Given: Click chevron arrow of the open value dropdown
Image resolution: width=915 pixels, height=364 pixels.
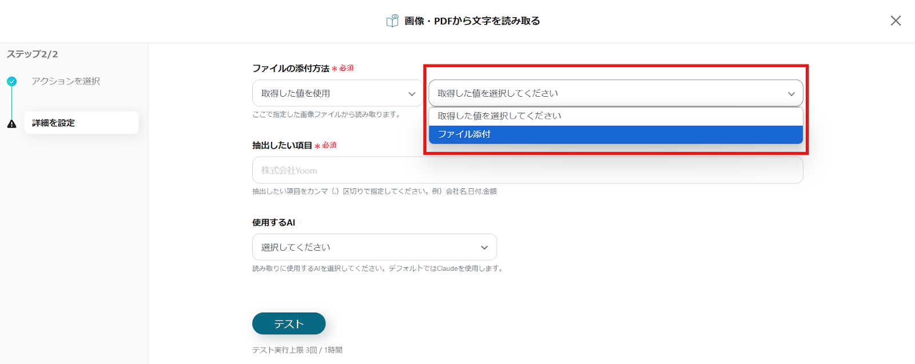Looking at the screenshot, I should [791, 94].
